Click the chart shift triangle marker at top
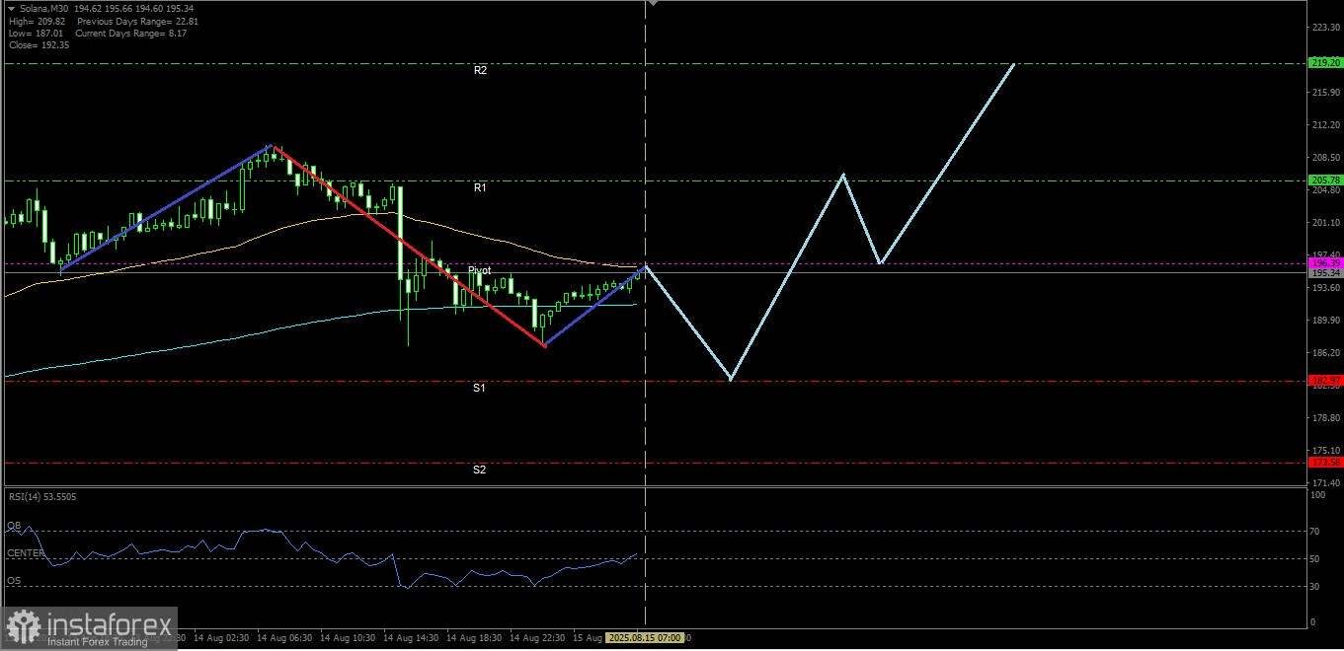Viewport: 1344px width, 651px height. (652, 5)
